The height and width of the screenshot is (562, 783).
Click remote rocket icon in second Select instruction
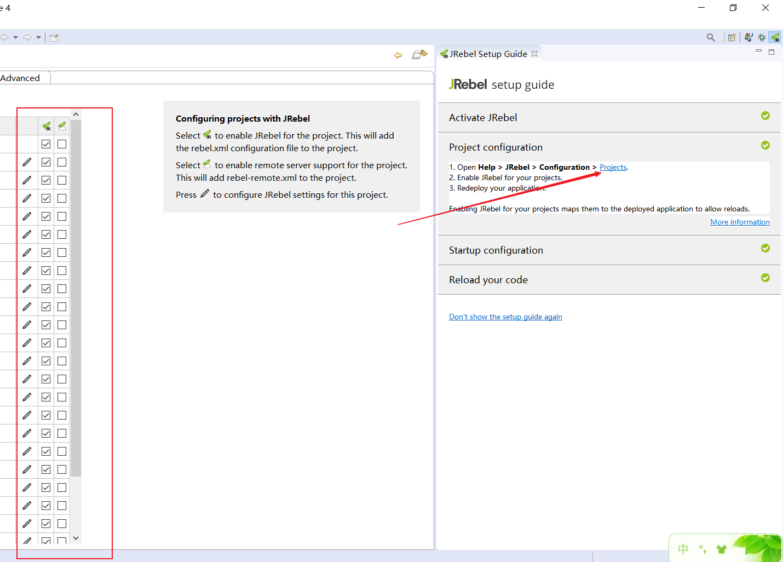pos(207,164)
